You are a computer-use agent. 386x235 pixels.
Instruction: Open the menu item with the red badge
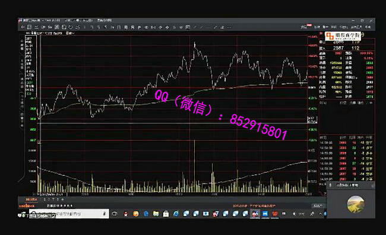[x=305, y=27]
